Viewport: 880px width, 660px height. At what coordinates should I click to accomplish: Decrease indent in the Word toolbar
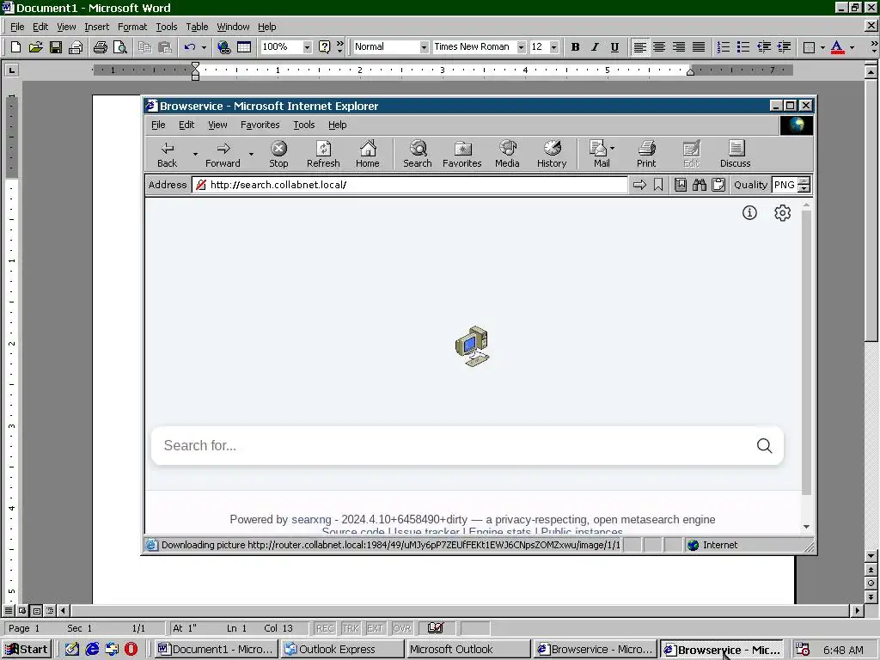coord(763,47)
